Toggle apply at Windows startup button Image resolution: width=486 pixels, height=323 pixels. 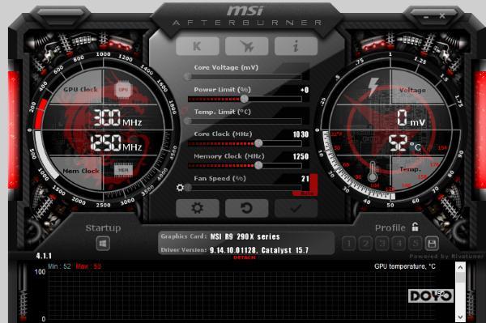tap(103, 244)
